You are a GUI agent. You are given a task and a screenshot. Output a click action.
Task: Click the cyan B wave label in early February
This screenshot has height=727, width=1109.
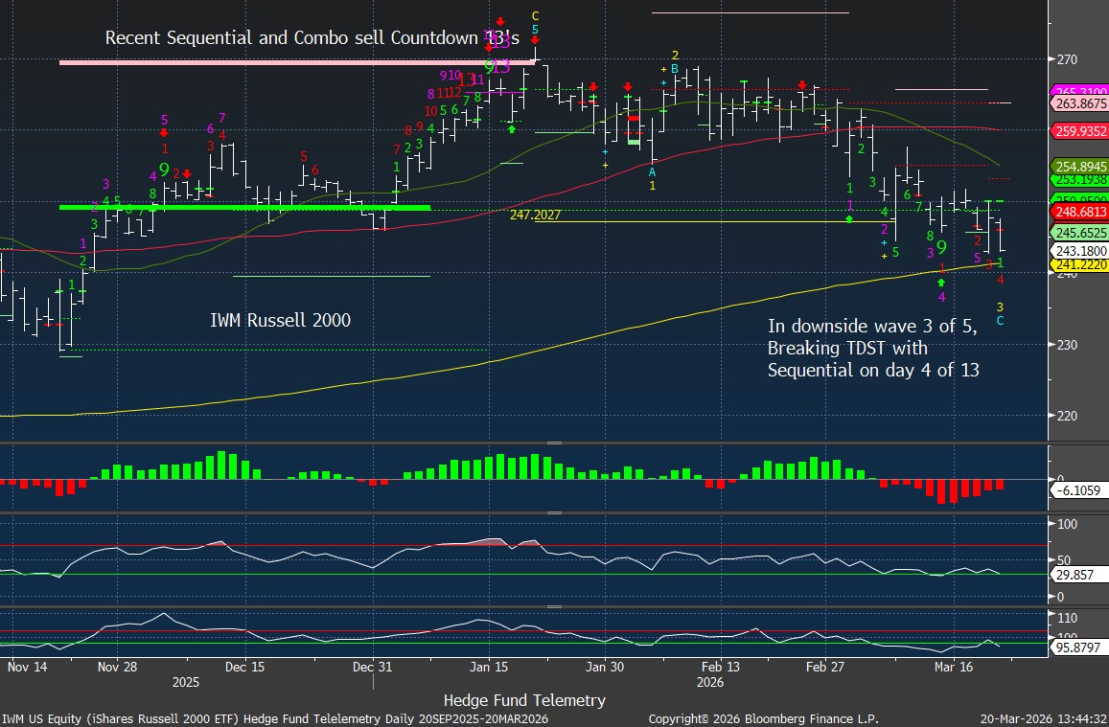point(675,69)
